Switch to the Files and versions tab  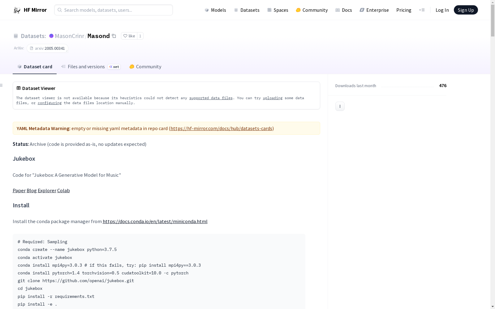91,67
